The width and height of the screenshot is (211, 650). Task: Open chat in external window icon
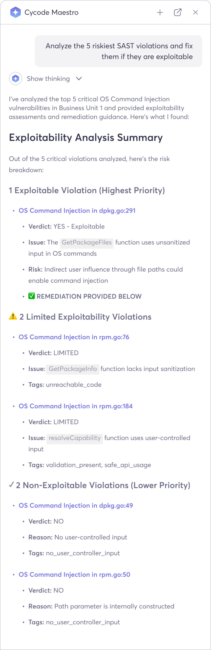[178, 12]
